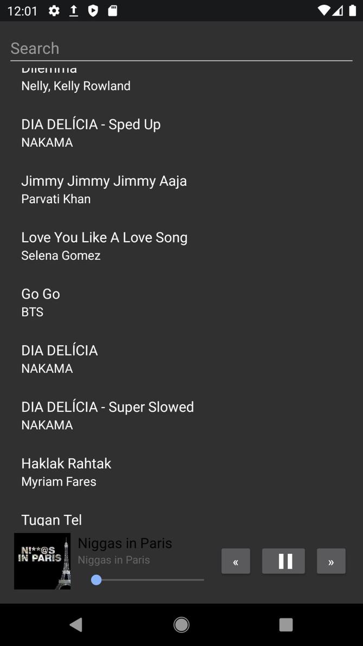Tap the shield status bar icon
This screenshot has width=363, height=646.
[x=93, y=11]
